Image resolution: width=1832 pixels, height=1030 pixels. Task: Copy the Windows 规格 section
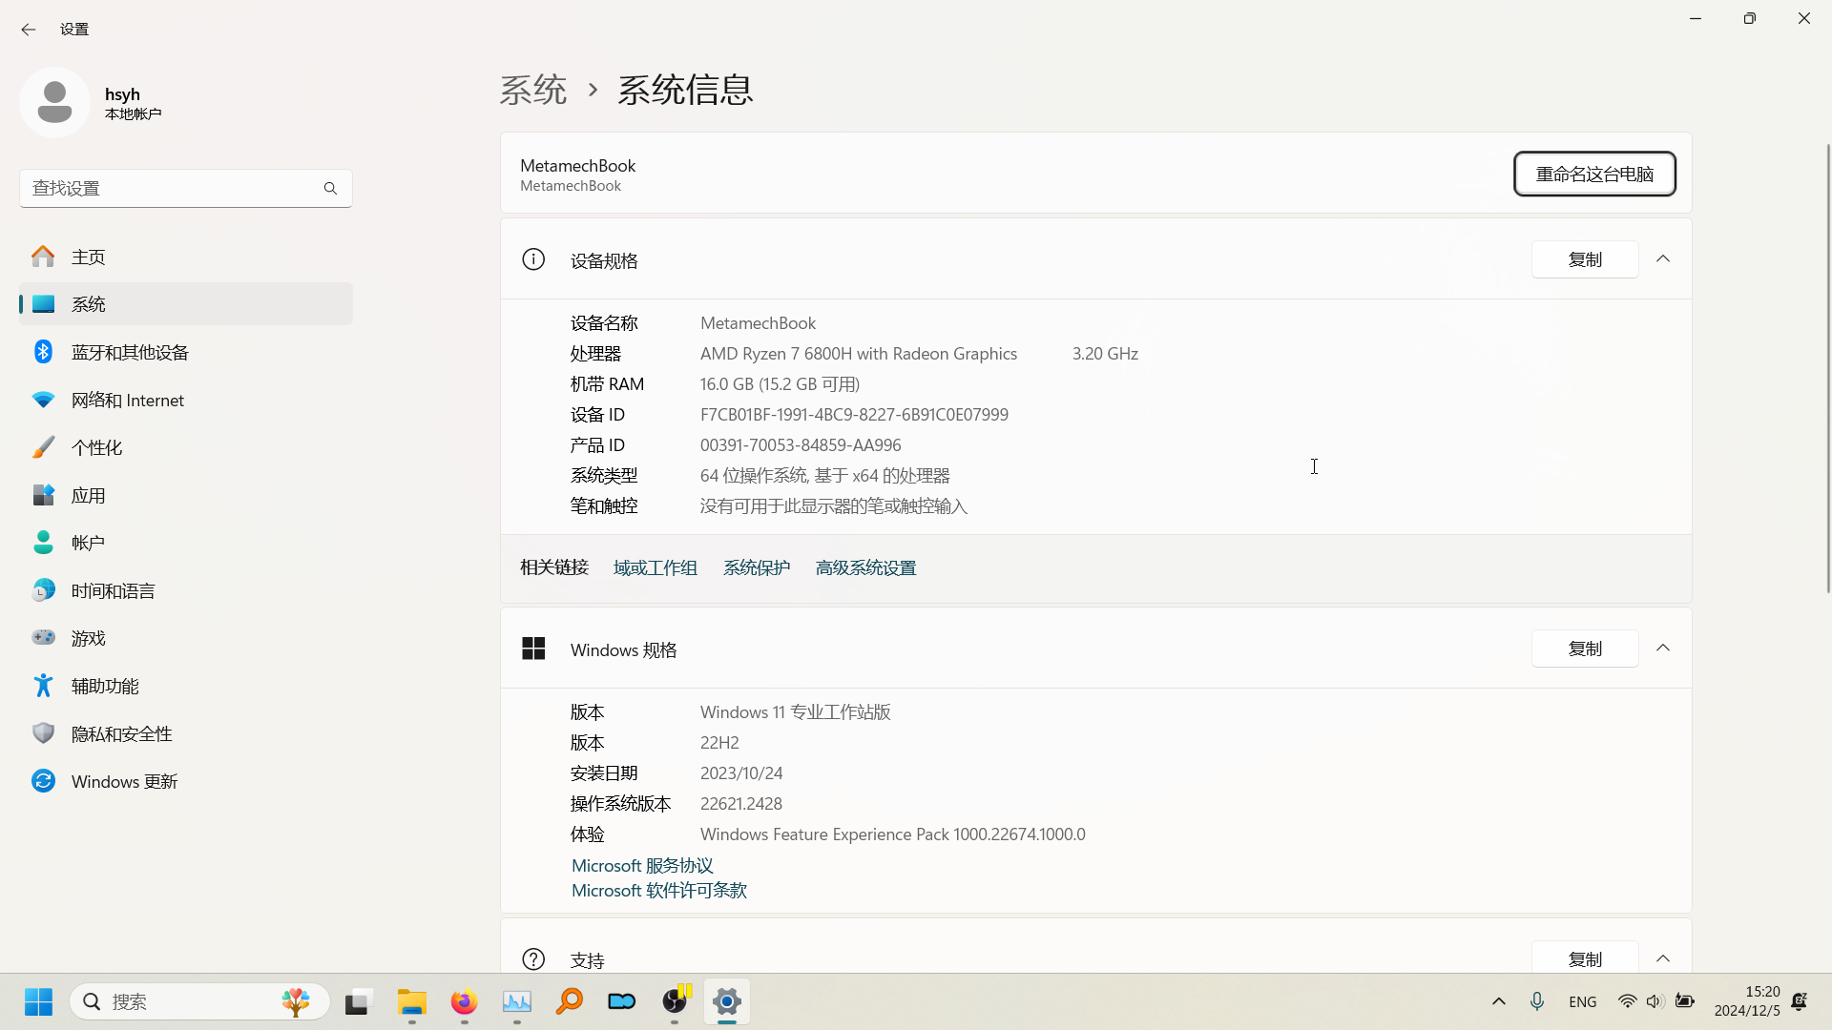pyautogui.click(x=1585, y=649)
